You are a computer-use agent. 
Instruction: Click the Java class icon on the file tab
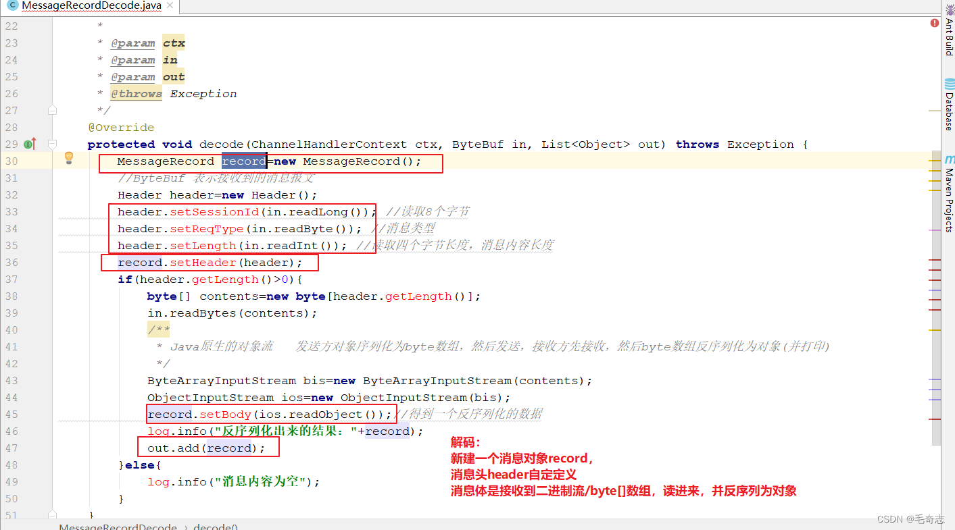pyautogui.click(x=12, y=6)
